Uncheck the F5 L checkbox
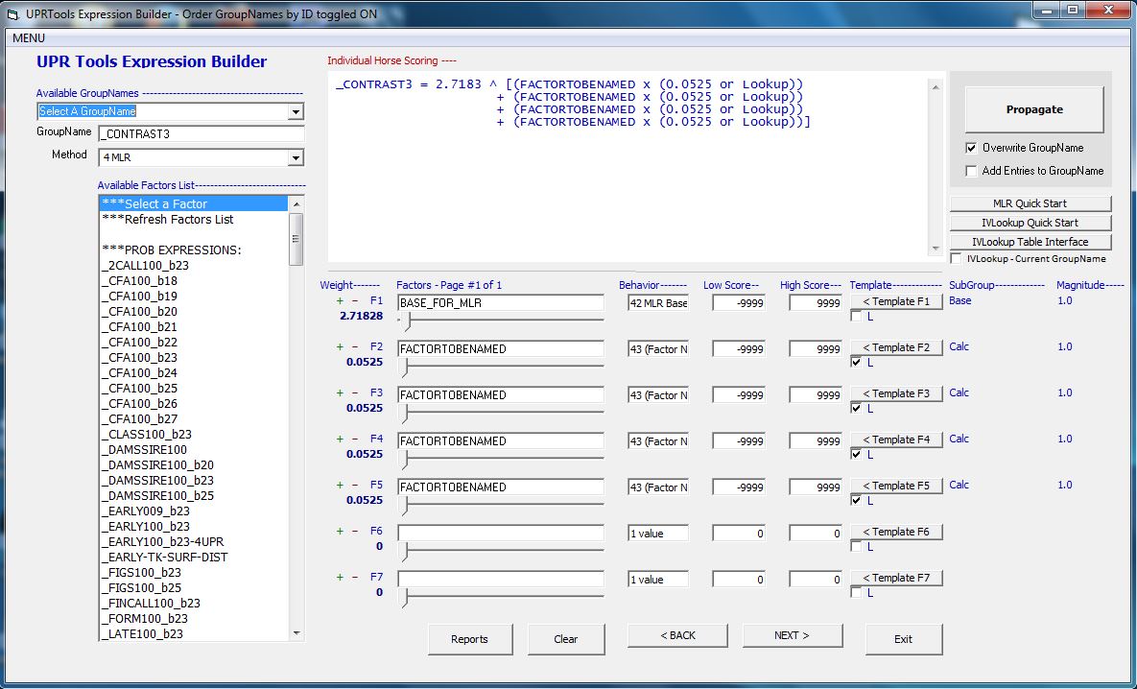The height and width of the screenshot is (689, 1137). click(857, 500)
